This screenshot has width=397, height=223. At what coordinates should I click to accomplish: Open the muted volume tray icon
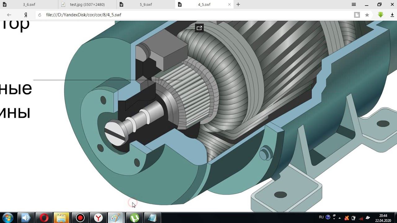coord(361,218)
